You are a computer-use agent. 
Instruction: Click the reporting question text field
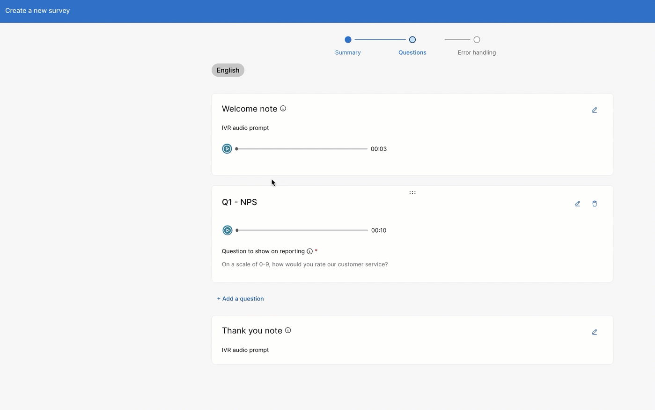[x=305, y=264]
